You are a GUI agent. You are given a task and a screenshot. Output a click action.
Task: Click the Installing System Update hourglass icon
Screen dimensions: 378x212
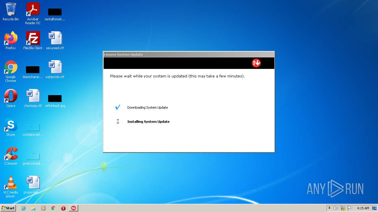[x=118, y=121]
